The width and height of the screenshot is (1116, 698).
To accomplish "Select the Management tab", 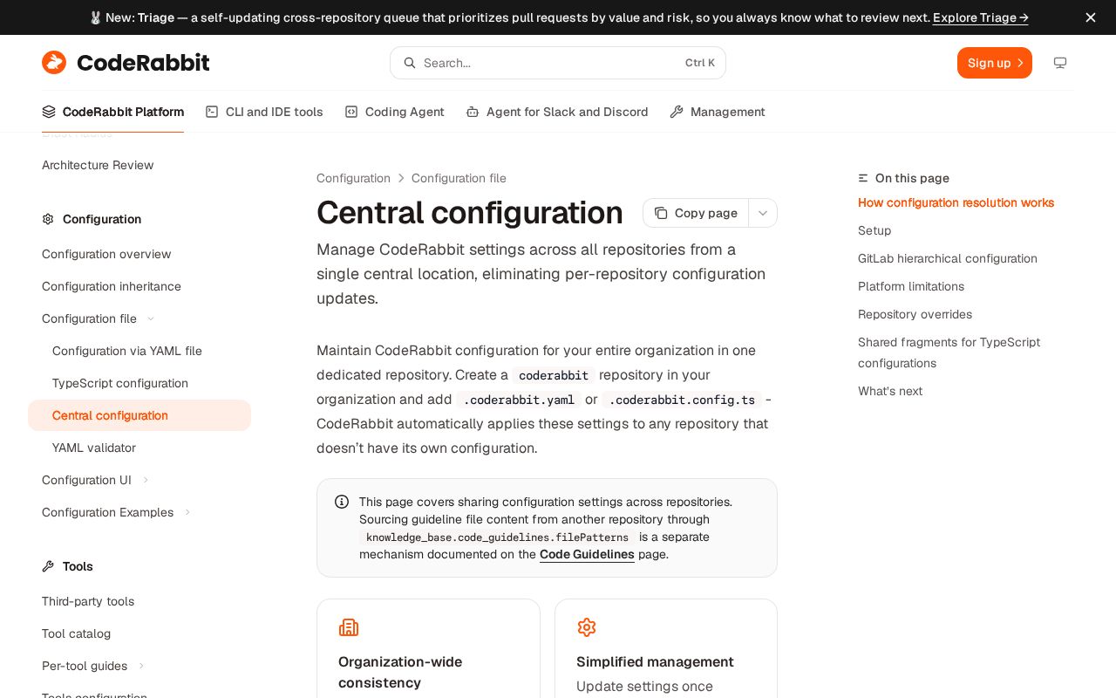I will pyautogui.click(x=718, y=112).
